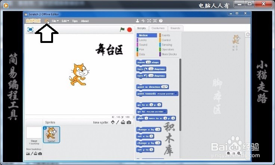Click the glide secs to x y block

click(156, 118)
